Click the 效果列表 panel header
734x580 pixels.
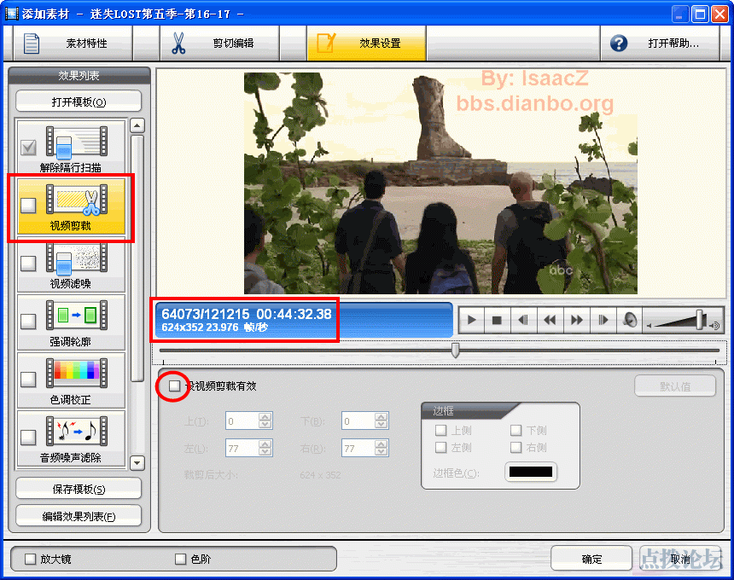(79, 75)
